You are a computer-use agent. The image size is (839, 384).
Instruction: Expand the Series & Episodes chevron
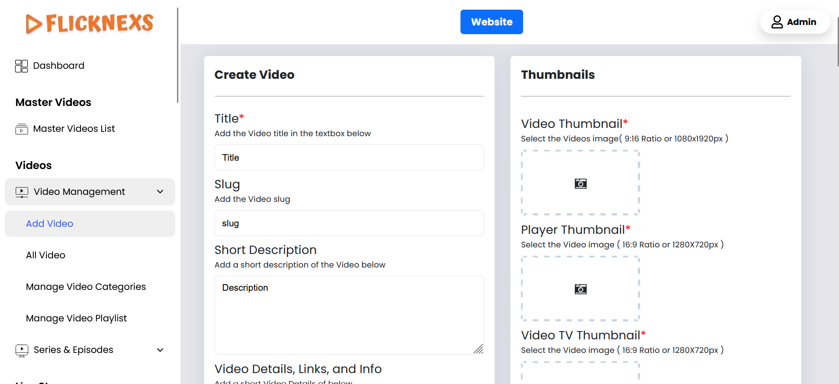point(160,350)
